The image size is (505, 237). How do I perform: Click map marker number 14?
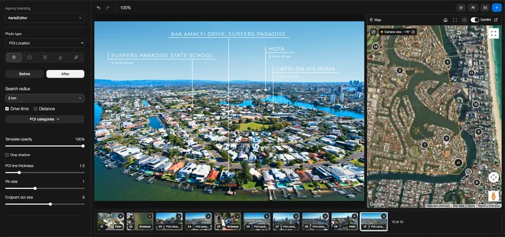click(375, 47)
